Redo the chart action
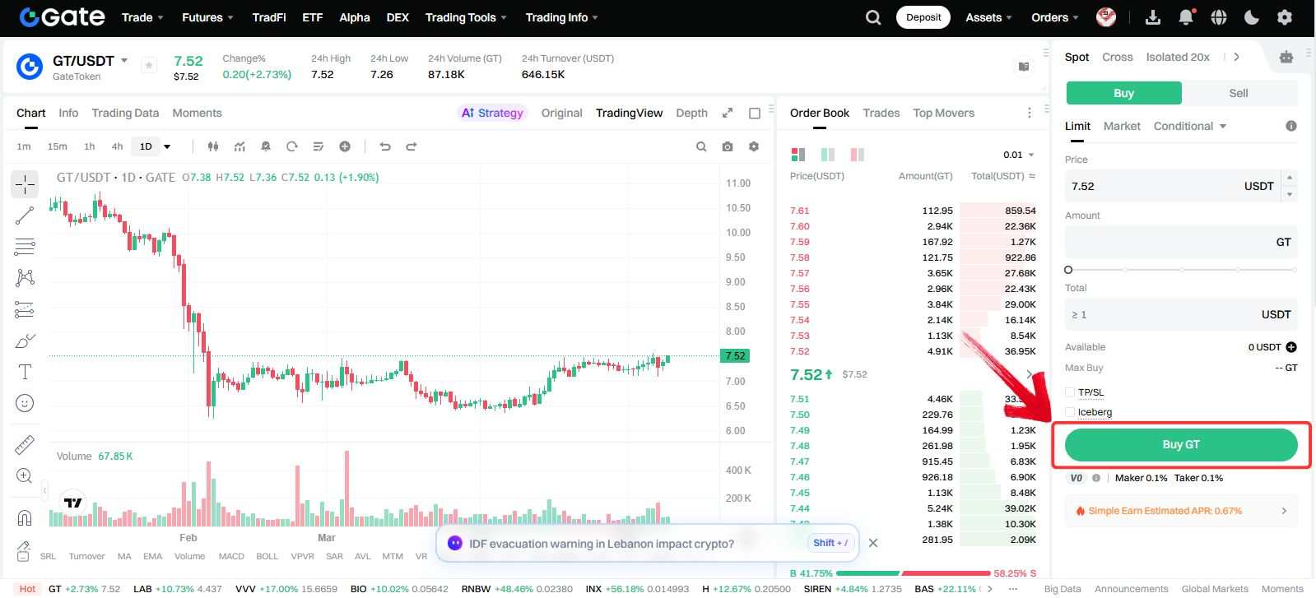Screen dimensions: 1316x598 tap(412, 146)
